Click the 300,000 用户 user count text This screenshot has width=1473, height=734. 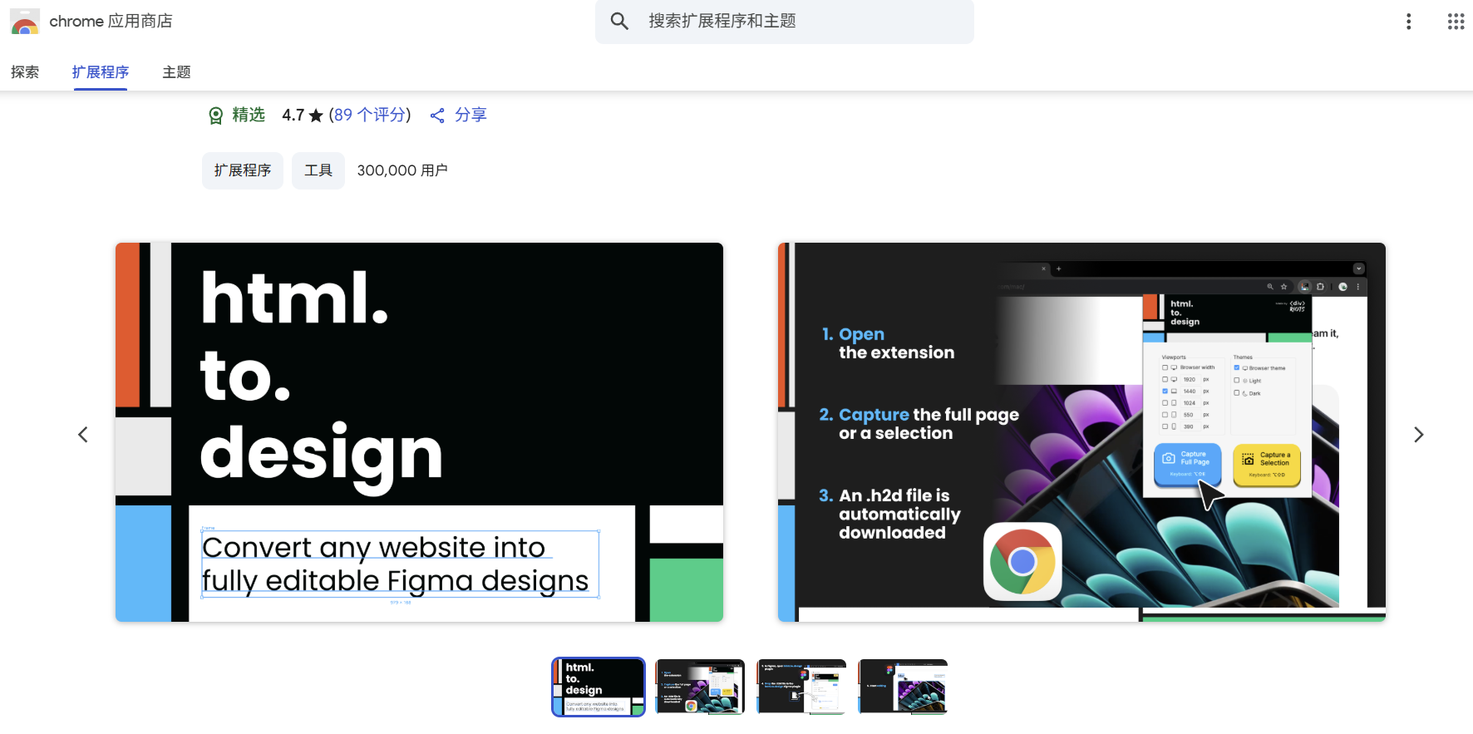402,170
